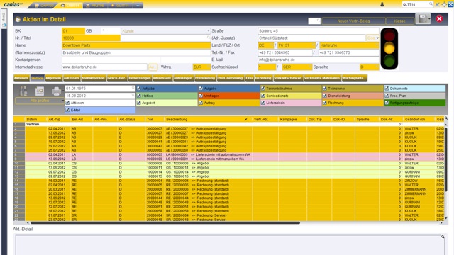Toggle the Rechnung checkbox
Screen dimensions: 454x255
[325, 103]
